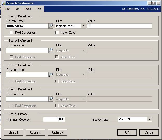Open the Tools menu

click(x=27, y=9)
